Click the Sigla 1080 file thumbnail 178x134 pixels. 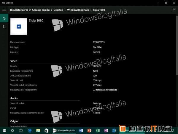(x=19, y=27)
